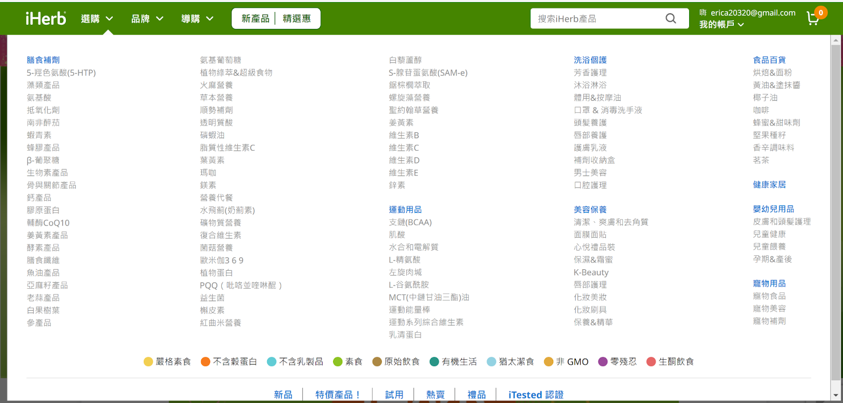The height and width of the screenshot is (403, 843).
Task: Select 口罩 & 消毒洗手液 entry
Action: (x=608, y=110)
